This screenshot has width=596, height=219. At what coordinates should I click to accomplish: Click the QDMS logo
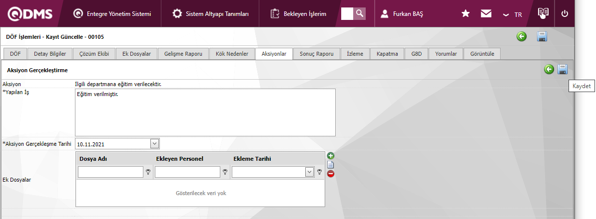click(30, 13)
